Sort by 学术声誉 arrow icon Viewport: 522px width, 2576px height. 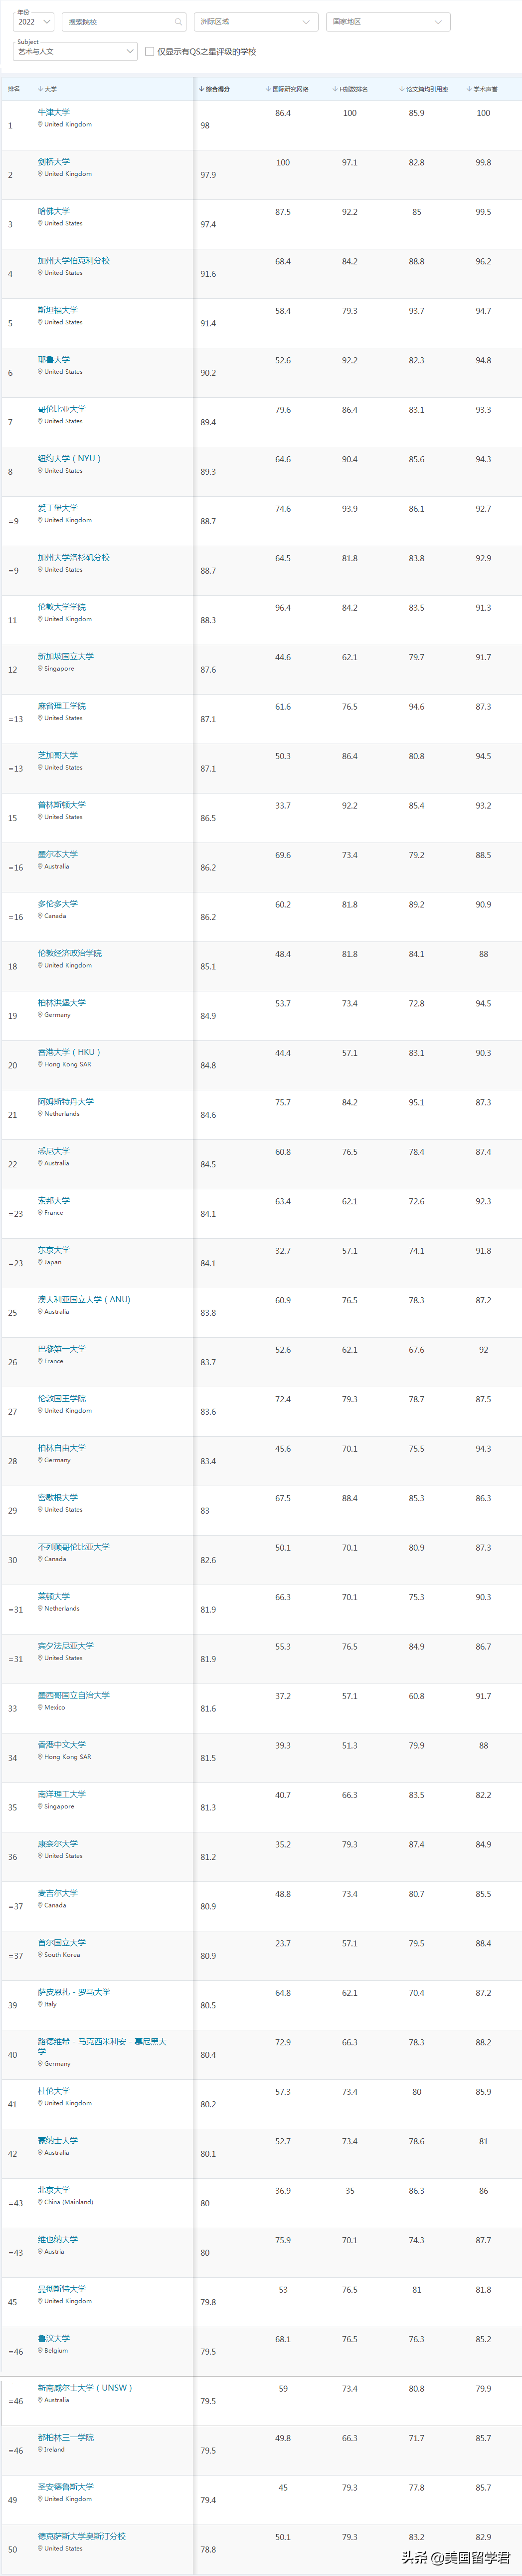469,89
